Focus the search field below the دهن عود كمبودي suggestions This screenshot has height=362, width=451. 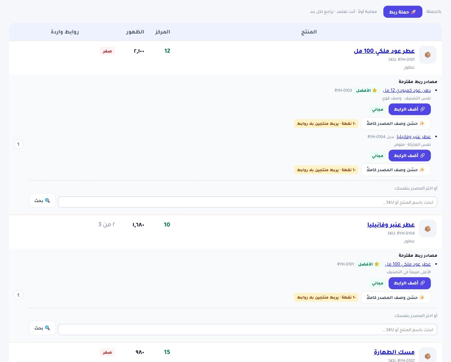click(x=247, y=202)
